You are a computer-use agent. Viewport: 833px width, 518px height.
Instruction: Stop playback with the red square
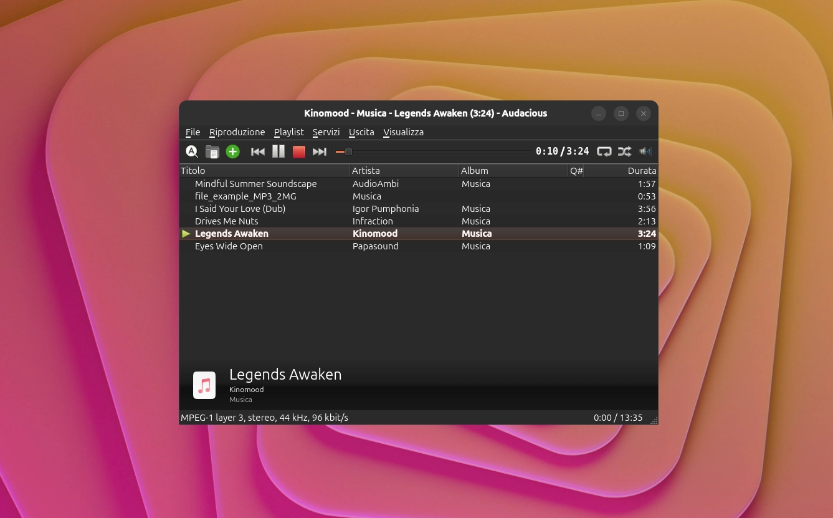click(299, 151)
